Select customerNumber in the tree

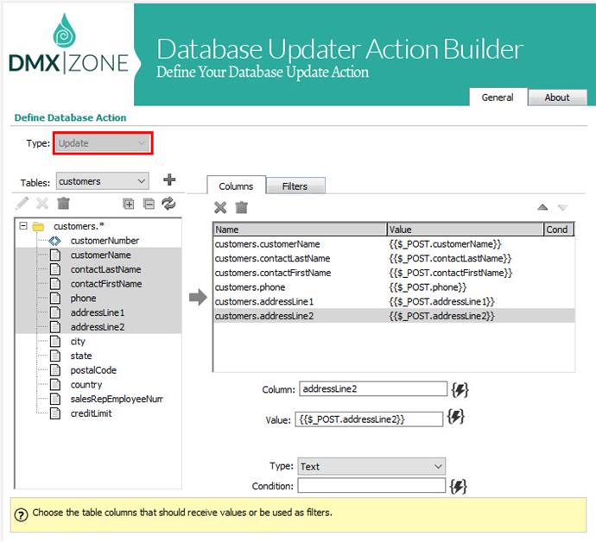point(105,241)
